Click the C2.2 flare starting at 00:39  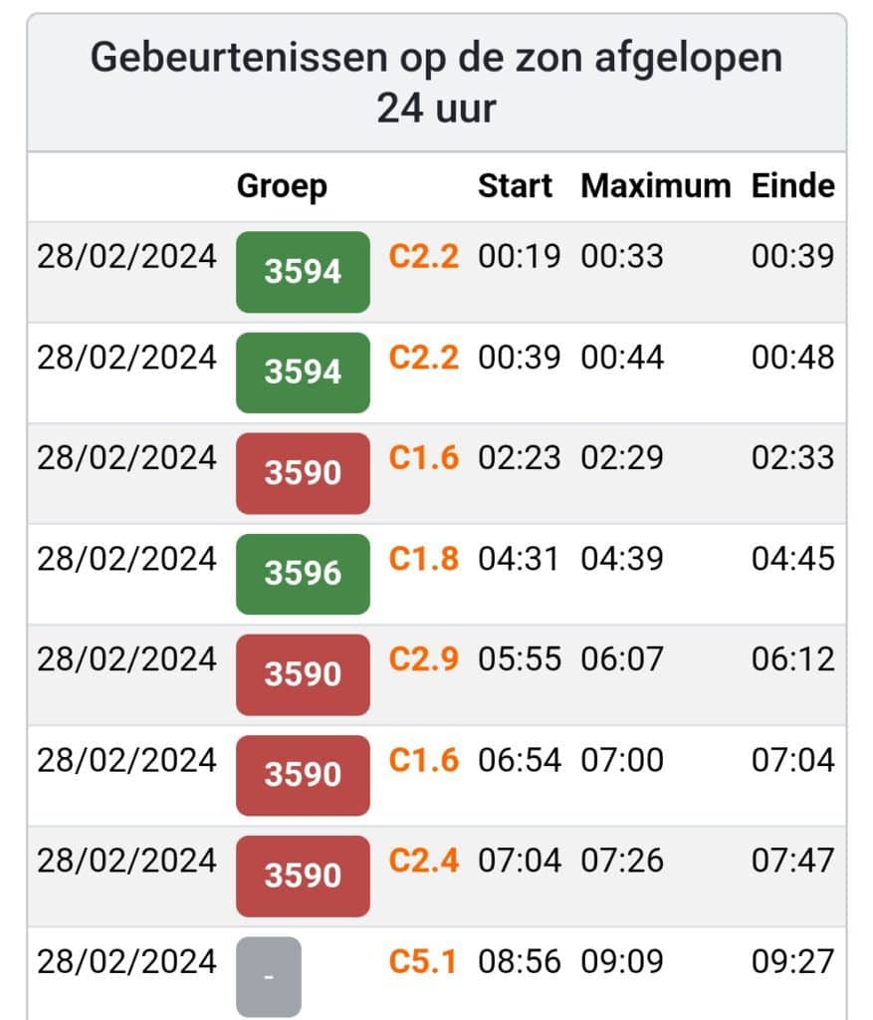[x=423, y=358]
